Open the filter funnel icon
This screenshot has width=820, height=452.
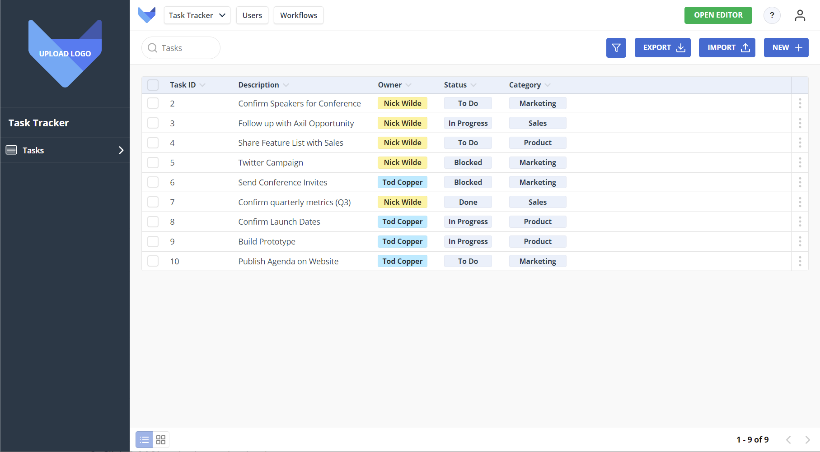coord(616,48)
